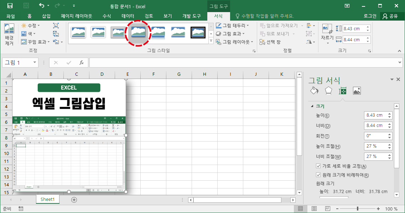The height and width of the screenshot is (213, 405).
Task: Expand the picture styles gallery More arrow
Action: [211, 41]
